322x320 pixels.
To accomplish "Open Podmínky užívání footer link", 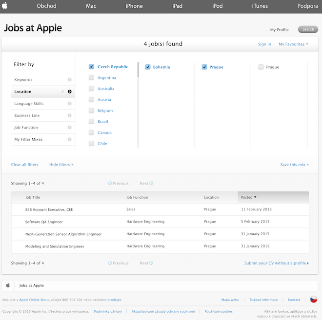I will pyautogui.click(x=108, y=311).
